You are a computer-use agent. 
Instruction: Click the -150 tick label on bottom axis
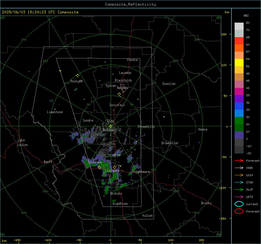click(17, 240)
